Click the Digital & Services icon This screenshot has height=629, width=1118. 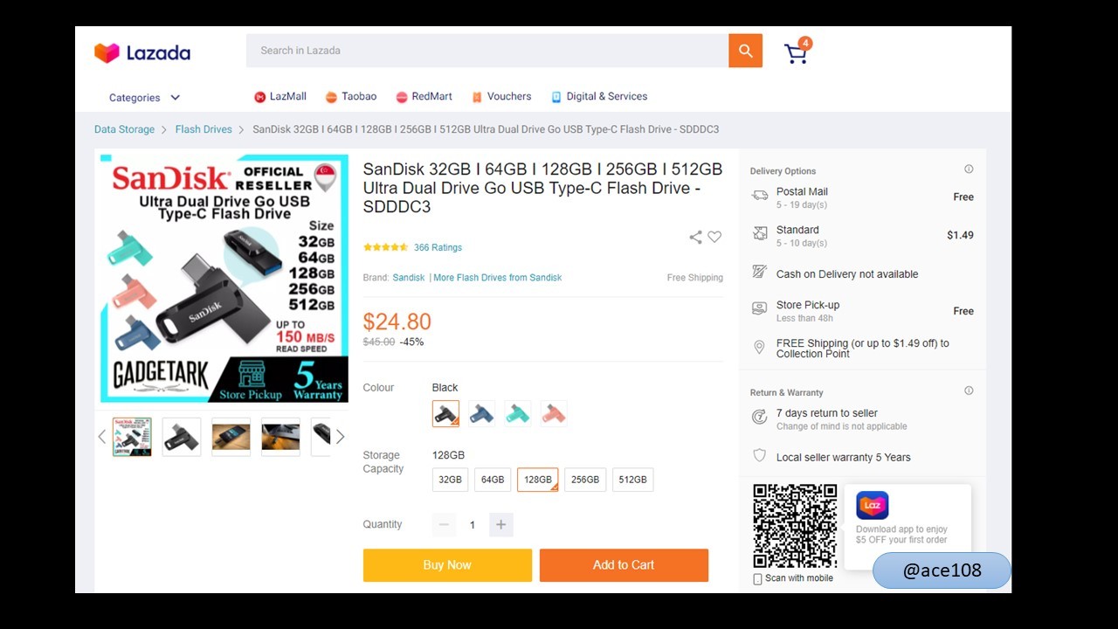point(556,97)
